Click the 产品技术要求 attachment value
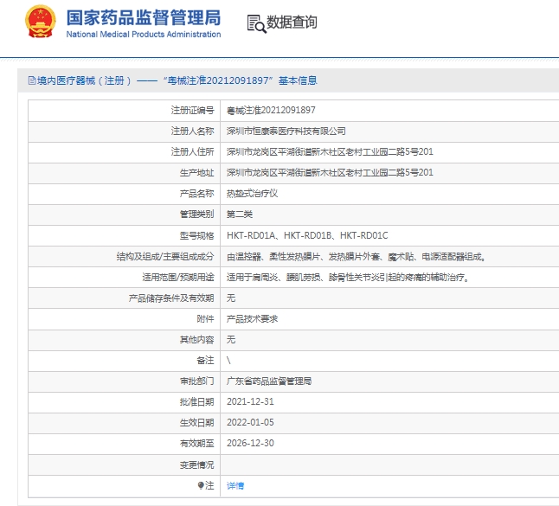559x506 pixels. tap(252, 319)
